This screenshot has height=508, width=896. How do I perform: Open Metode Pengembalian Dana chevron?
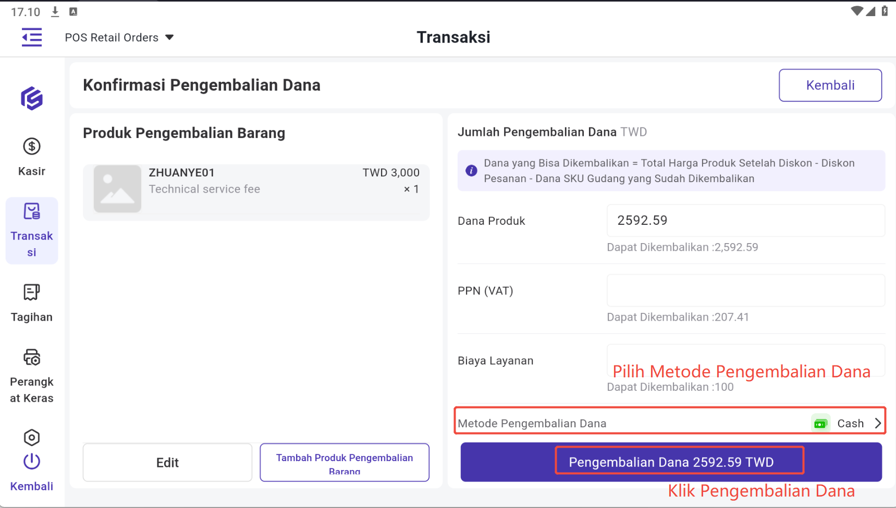tap(878, 423)
